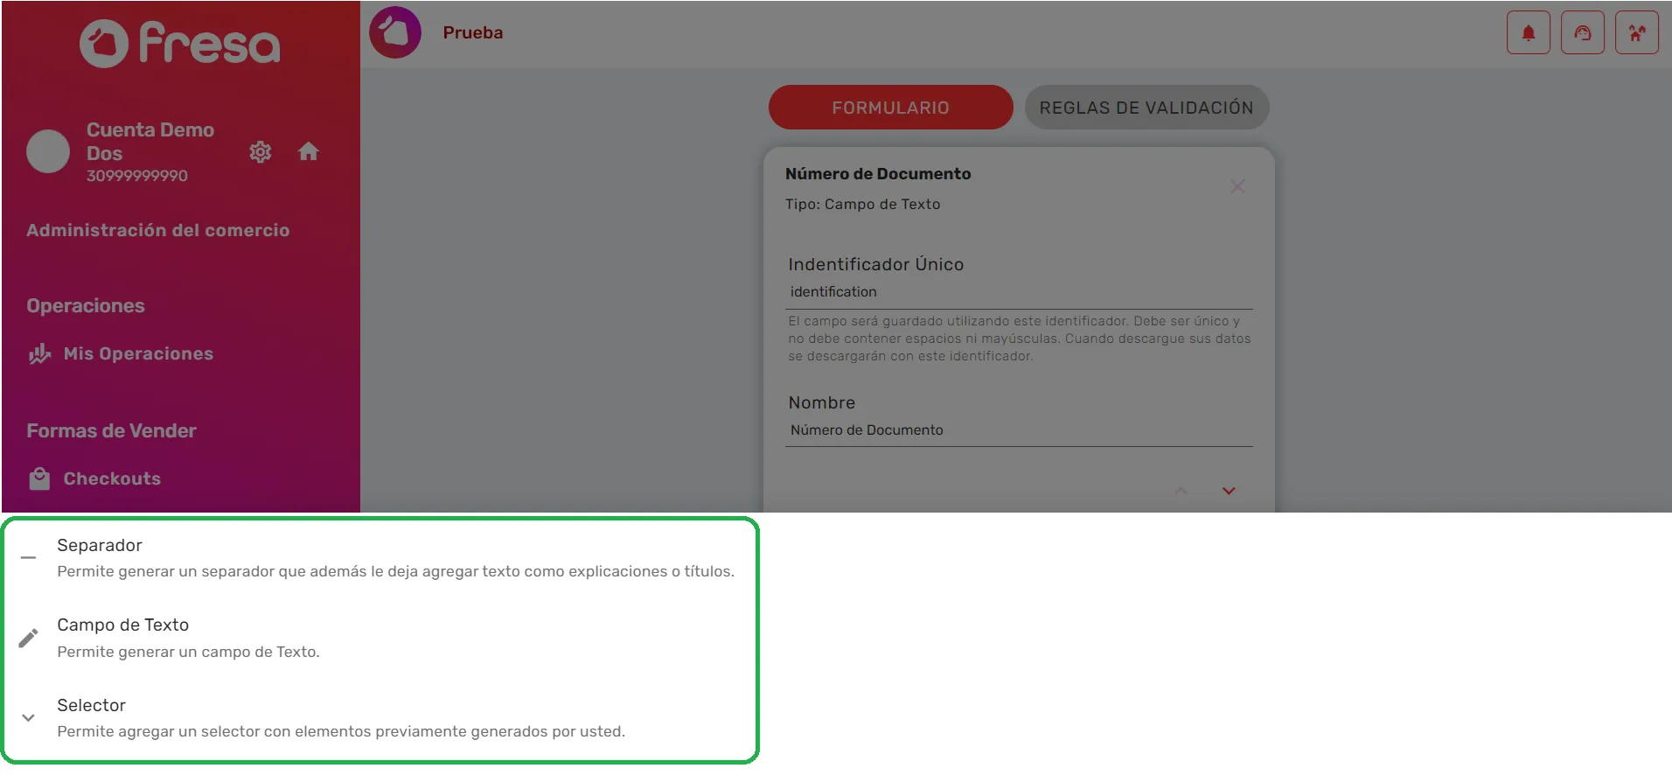Switch to the FORMULARIO tab

[890, 108]
